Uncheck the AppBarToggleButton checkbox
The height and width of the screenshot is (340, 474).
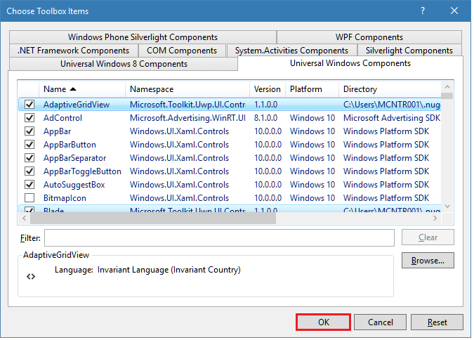coord(29,171)
